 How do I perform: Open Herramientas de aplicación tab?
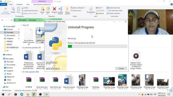[42, 4]
